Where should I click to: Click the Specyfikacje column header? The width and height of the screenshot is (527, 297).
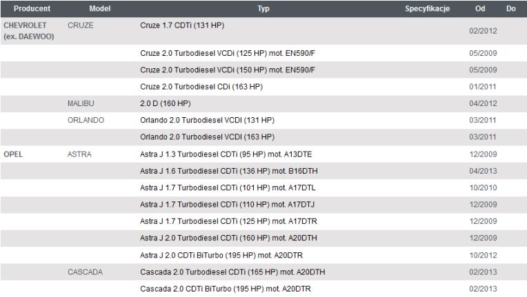click(x=427, y=9)
